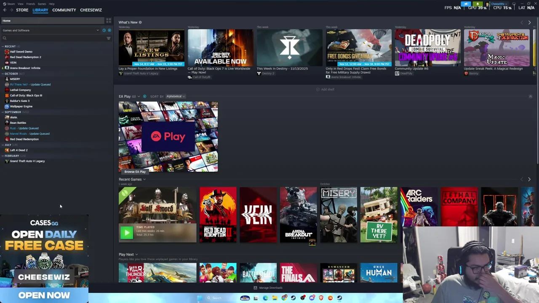The image size is (539, 303).
Task: Select Half Sword Demo in sidebar
Action: click(21, 51)
